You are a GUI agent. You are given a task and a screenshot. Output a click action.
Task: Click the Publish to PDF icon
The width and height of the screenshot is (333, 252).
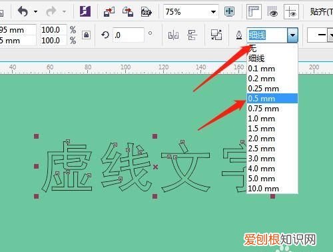[x=147, y=11]
